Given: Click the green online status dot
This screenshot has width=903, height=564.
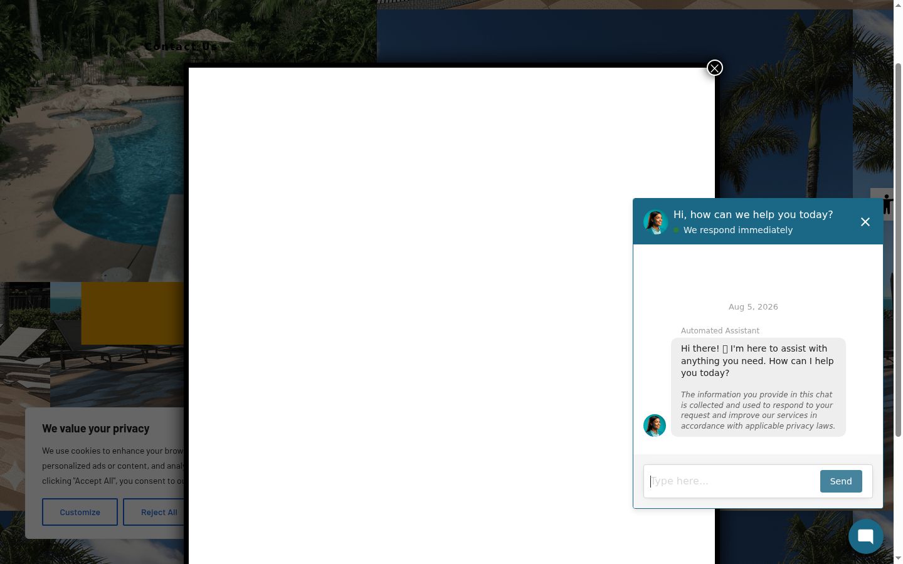Looking at the screenshot, I should point(677,230).
